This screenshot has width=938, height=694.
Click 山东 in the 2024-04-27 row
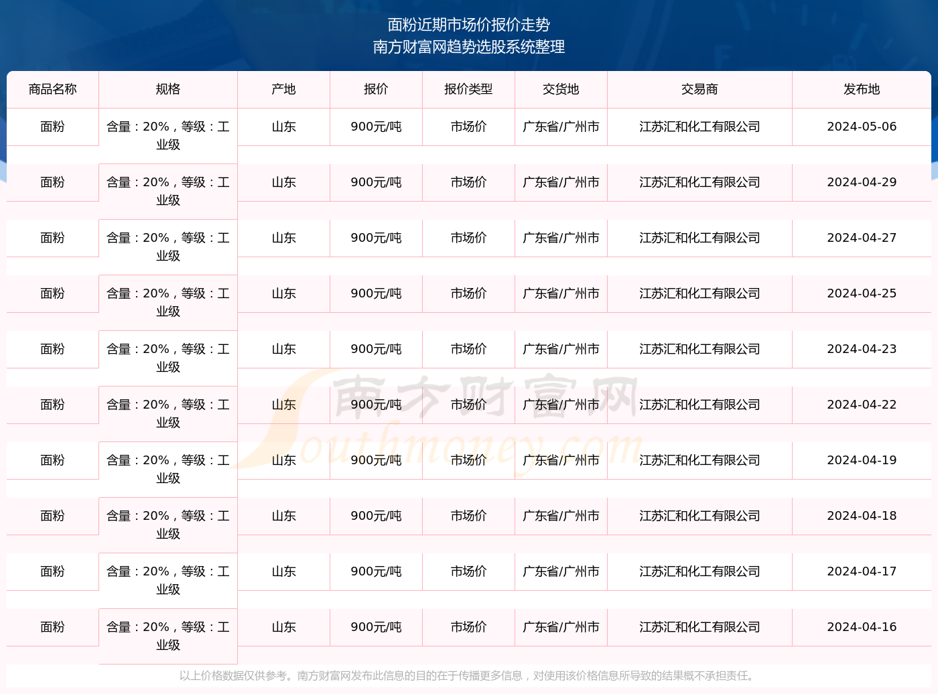pos(284,238)
